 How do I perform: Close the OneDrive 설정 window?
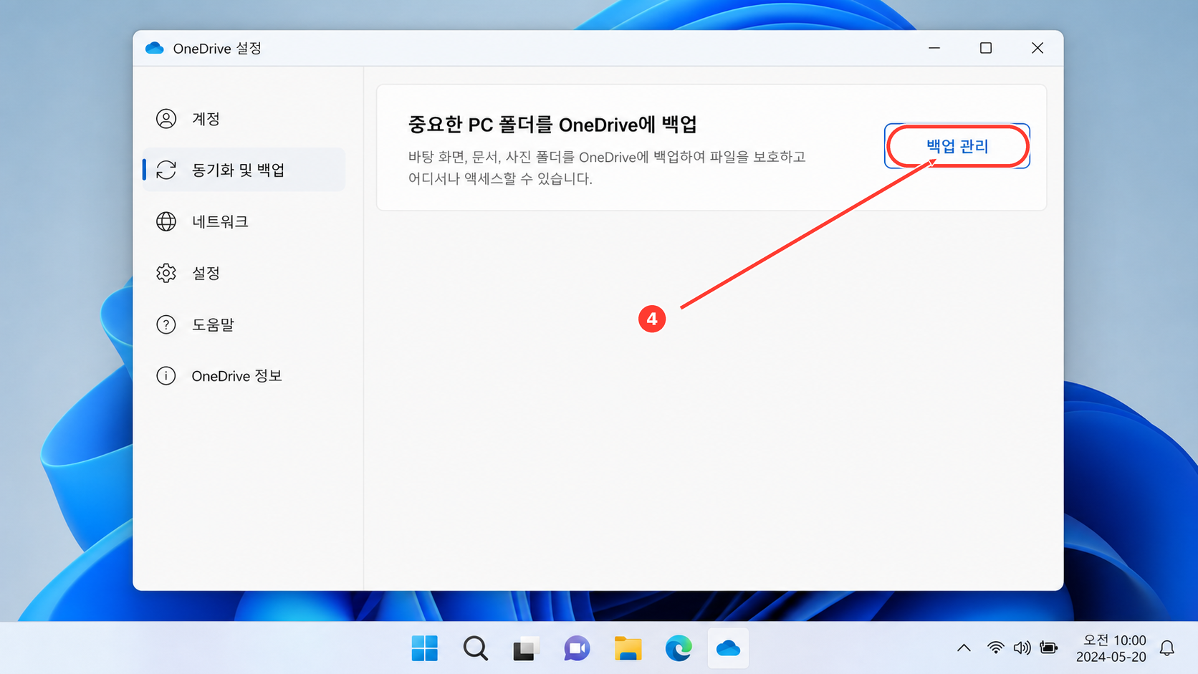tap(1038, 48)
